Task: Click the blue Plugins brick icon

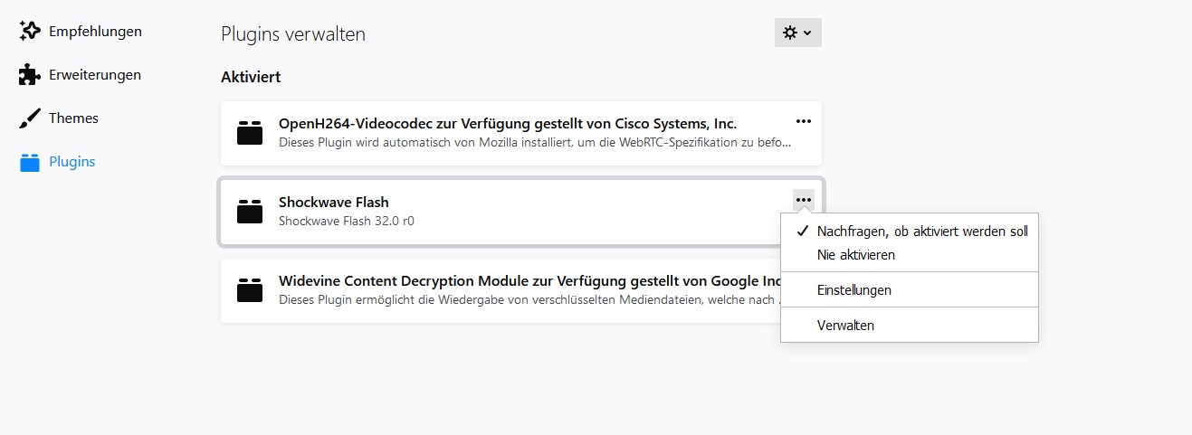Action: click(x=30, y=163)
